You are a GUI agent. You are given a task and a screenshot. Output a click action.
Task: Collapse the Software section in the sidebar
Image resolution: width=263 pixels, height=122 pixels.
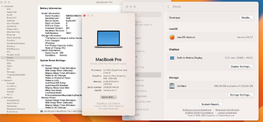point(2,97)
